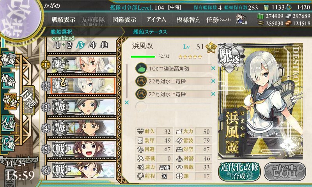Open the 戦績表示 menu
The image size is (312, 187).
coord(64,19)
